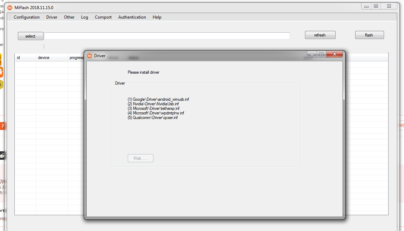Select Microsoft wpdmtphw.inf driver entry
Viewport: 404px width, 231px height.
click(x=156, y=113)
